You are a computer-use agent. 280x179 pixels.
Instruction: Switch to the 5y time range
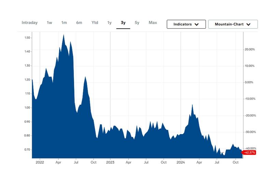point(137,23)
